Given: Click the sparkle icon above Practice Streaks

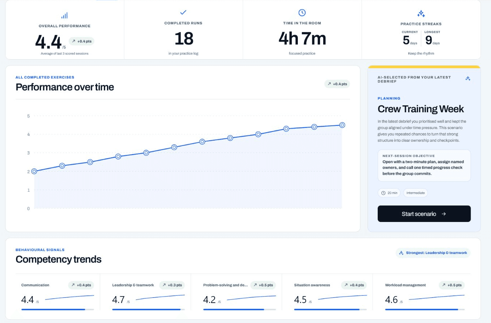Looking at the screenshot, I should click(x=421, y=14).
